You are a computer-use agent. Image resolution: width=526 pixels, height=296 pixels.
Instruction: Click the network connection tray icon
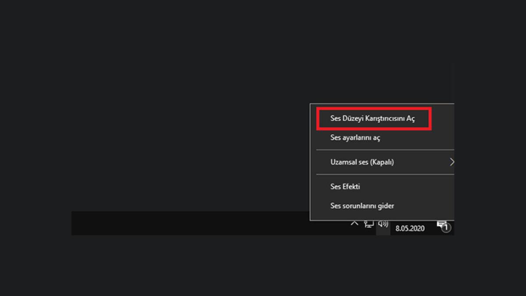(x=369, y=225)
